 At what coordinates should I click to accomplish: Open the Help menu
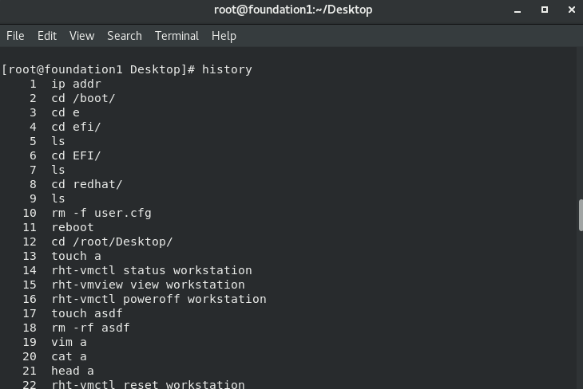[x=224, y=36]
